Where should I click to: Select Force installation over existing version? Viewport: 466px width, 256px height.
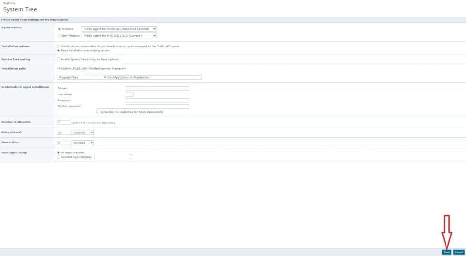pos(59,50)
